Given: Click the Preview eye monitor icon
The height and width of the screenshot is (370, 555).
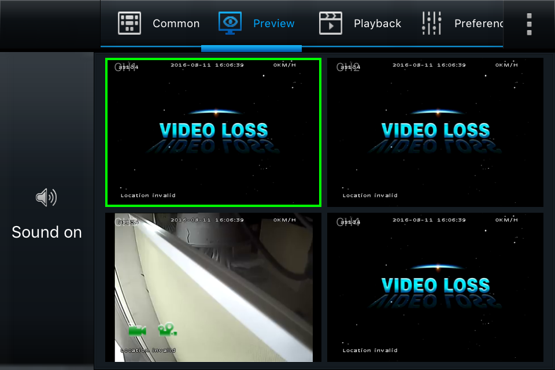Looking at the screenshot, I should [x=230, y=23].
